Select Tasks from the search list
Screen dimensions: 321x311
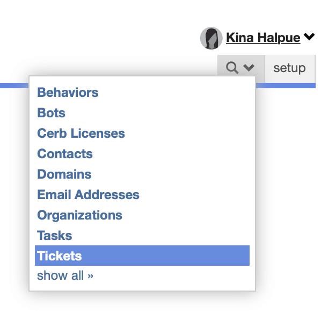pos(54,236)
